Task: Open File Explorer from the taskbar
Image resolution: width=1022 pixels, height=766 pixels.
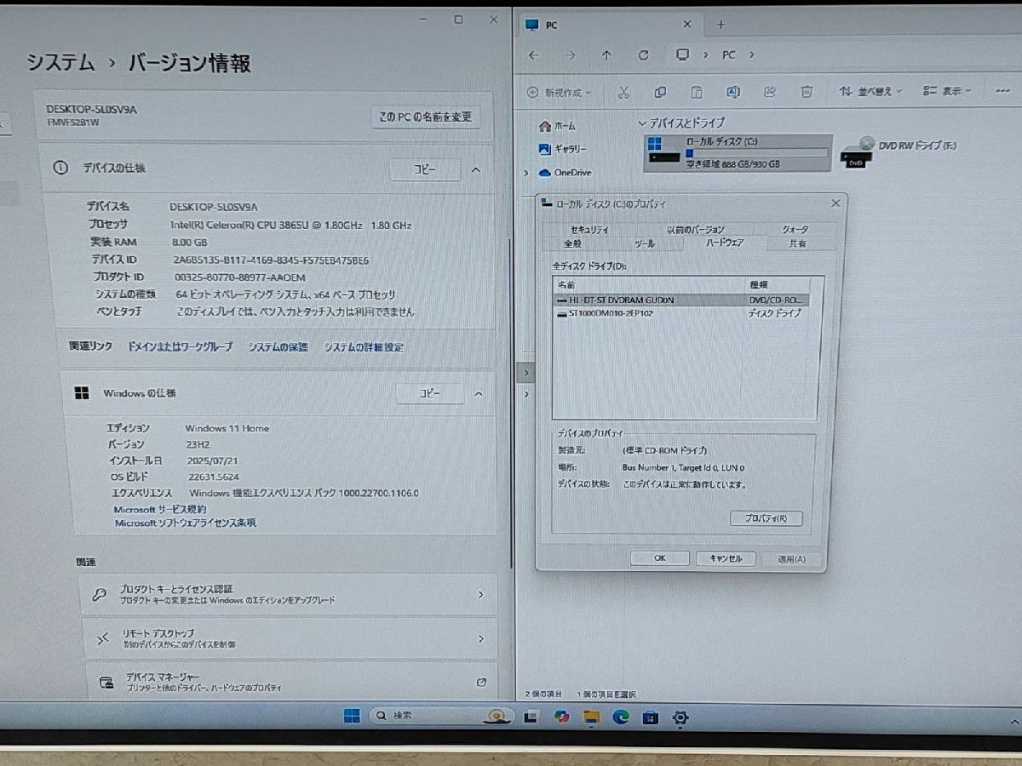Action: [591, 717]
